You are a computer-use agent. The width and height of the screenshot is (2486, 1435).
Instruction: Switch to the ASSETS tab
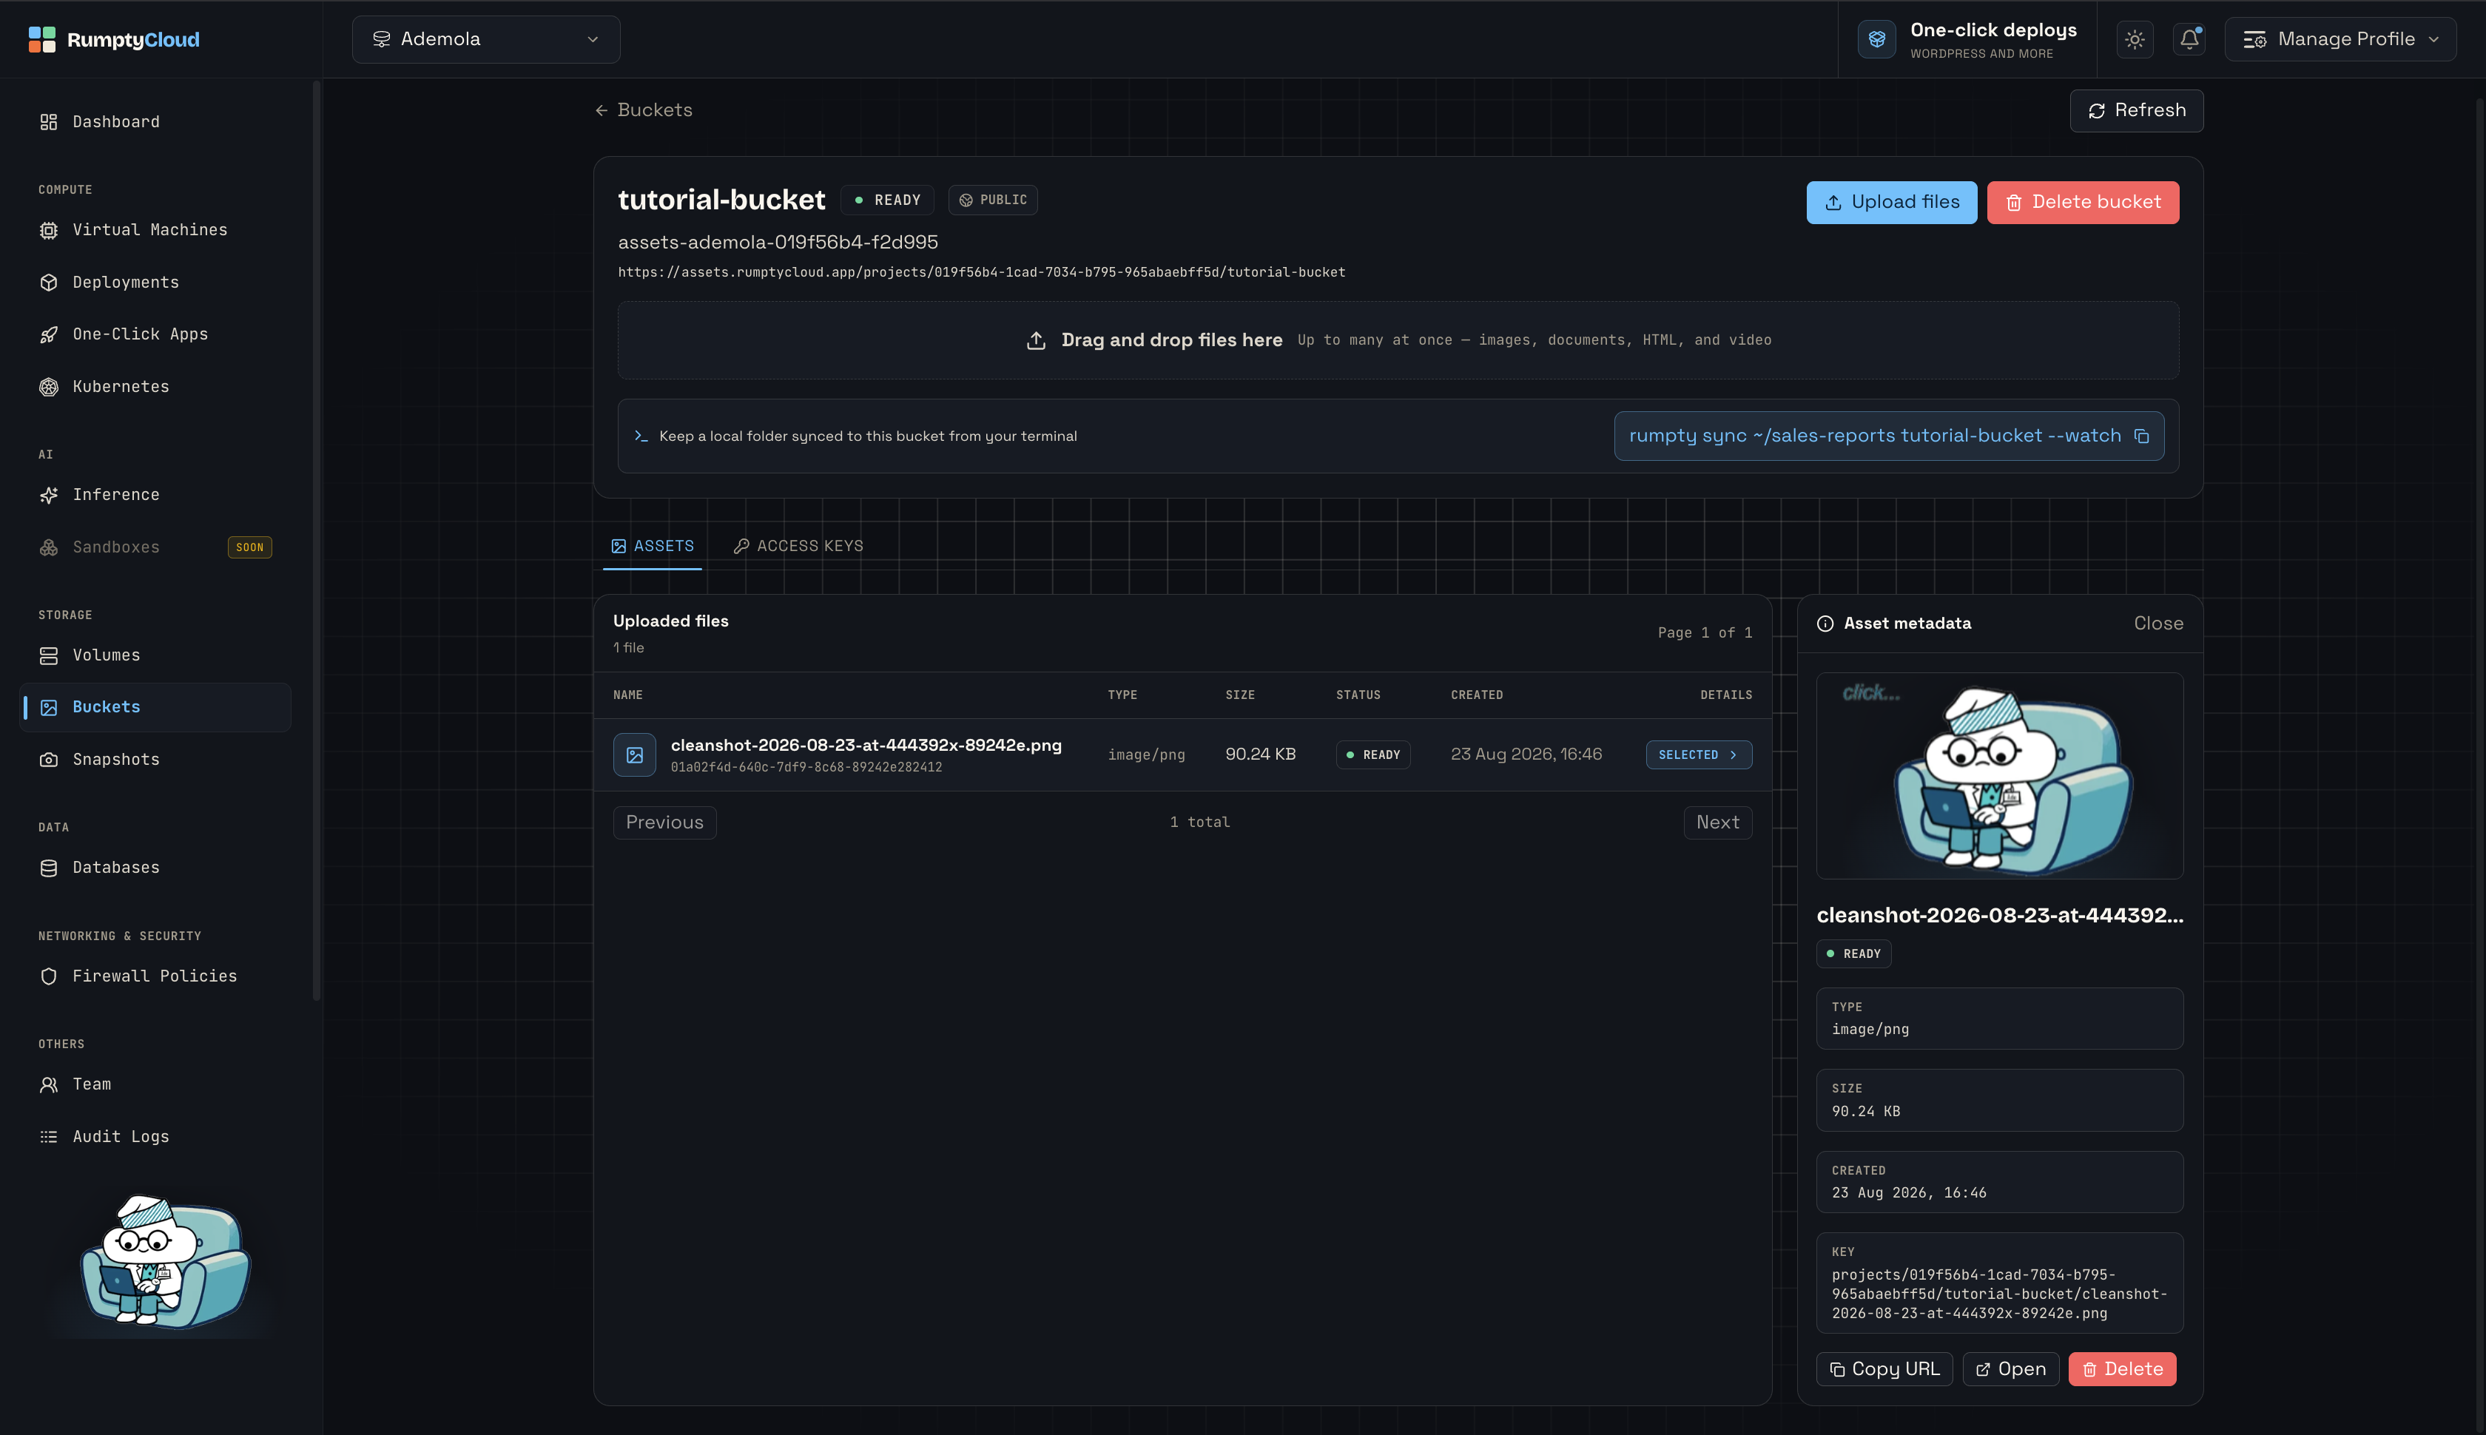(x=653, y=546)
